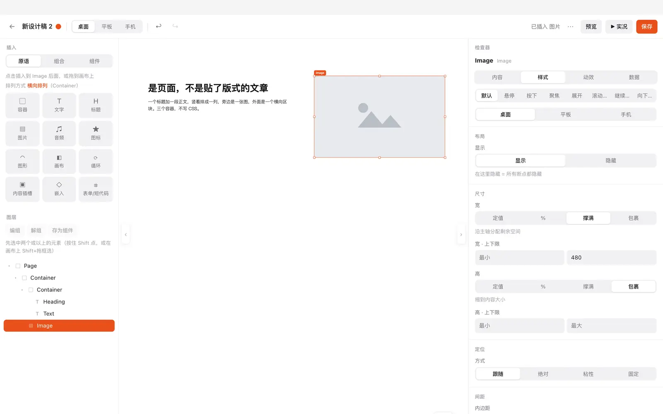Click the 实况 live button

point(619,26)
